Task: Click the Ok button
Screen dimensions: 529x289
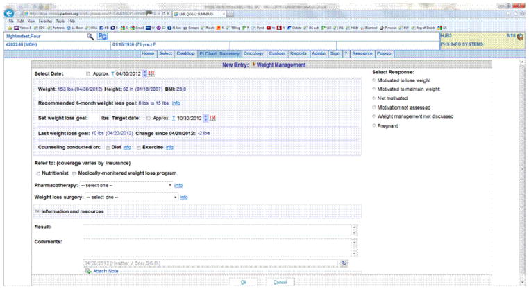Action: tap(243, 282)
